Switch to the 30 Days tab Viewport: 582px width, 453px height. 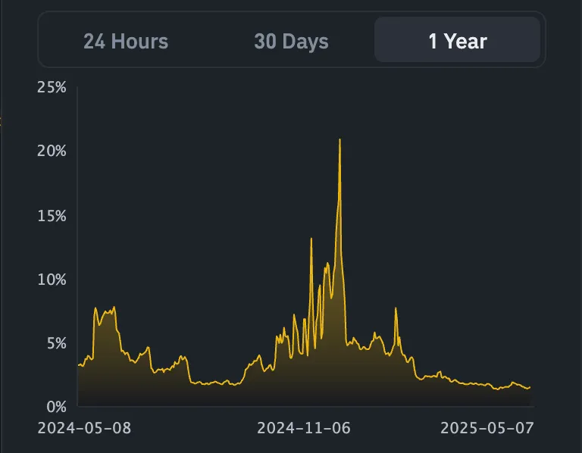tap(291, 41)
